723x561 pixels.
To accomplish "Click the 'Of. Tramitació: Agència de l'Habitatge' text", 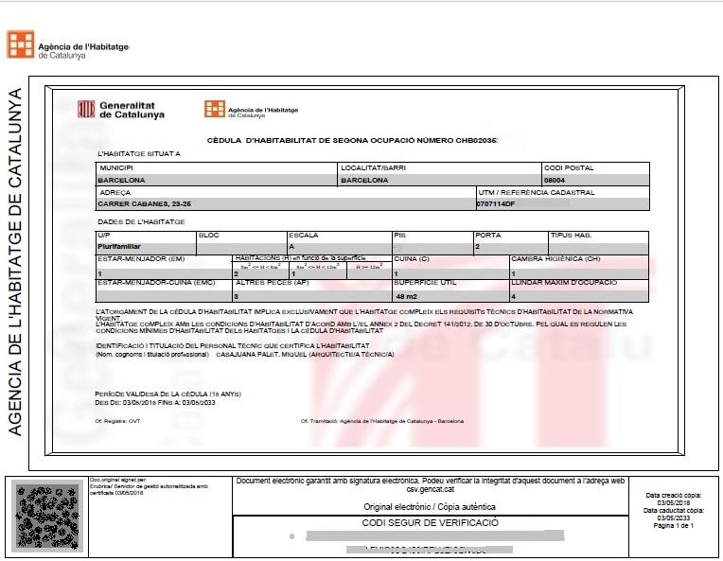I will (x=382, y=421).
